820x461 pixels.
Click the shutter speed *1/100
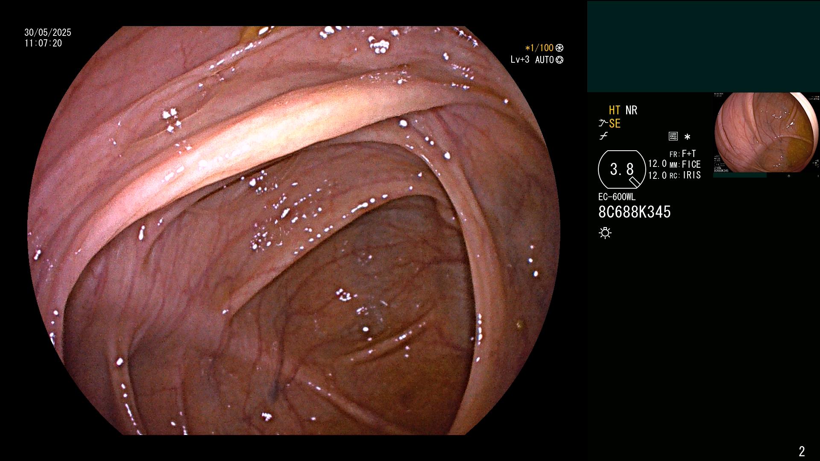point(539,48)
